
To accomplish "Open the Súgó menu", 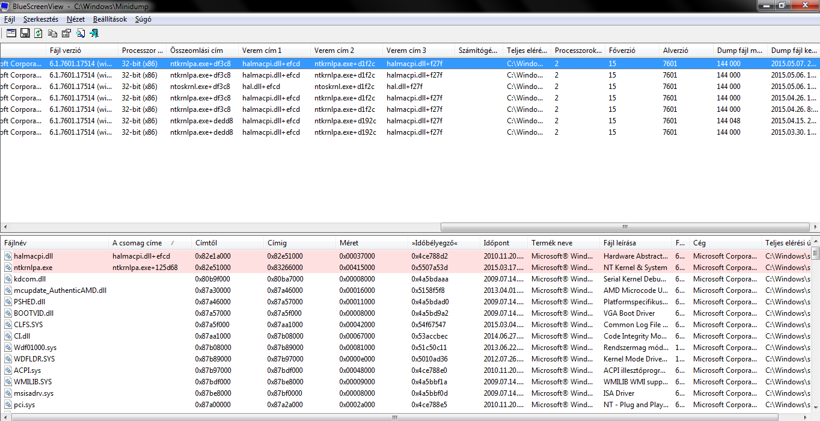I will pyautogui.click(x=143, y=19).
